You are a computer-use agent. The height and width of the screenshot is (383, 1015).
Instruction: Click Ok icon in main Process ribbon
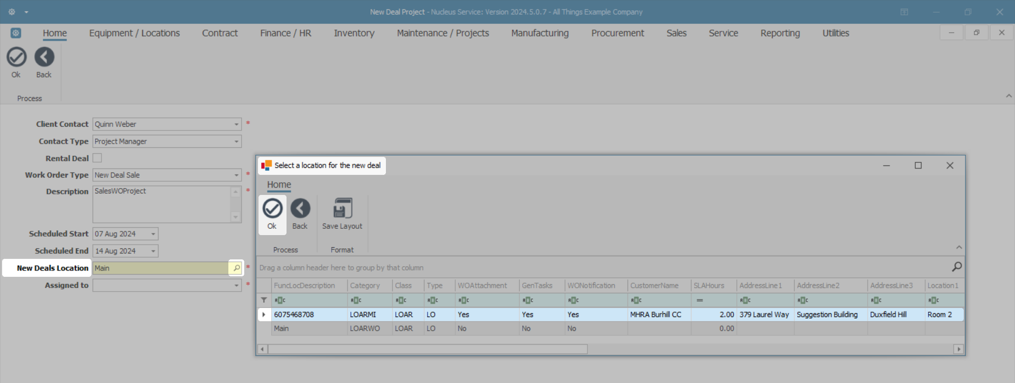click(x=16, y=57)
